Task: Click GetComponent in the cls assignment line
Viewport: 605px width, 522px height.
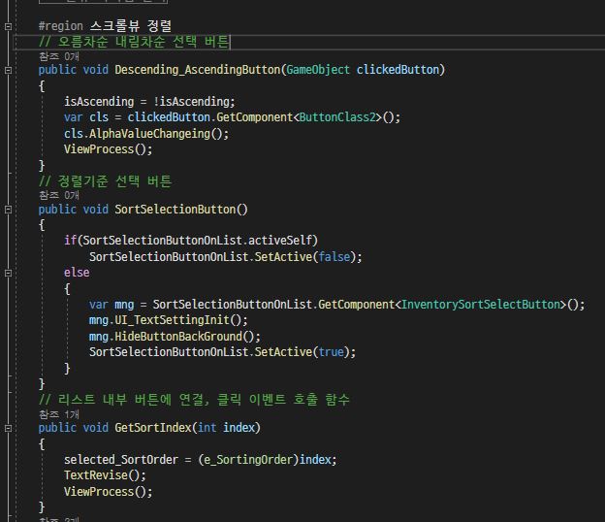Action: tap(254, 117)
